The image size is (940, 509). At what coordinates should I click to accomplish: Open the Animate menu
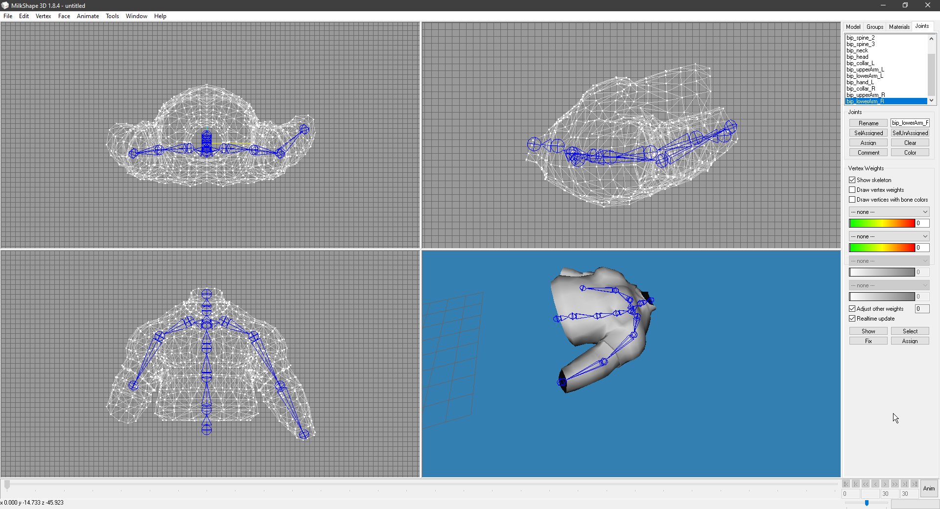[x=88, y=16]
